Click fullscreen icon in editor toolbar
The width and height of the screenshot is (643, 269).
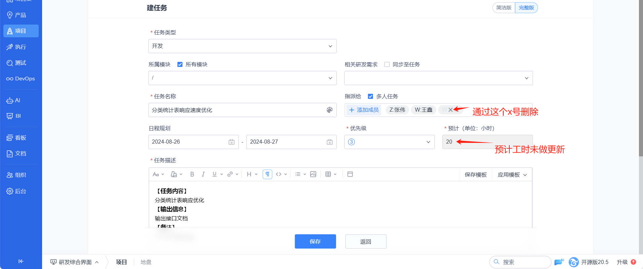click(350, 174)
